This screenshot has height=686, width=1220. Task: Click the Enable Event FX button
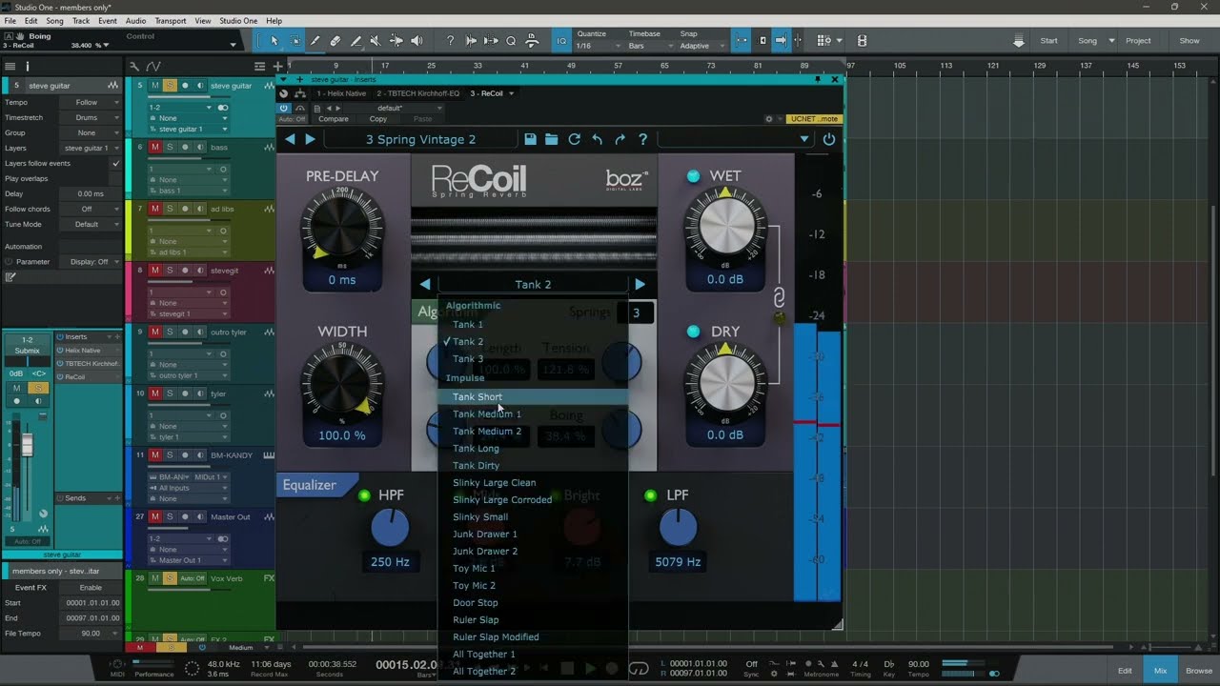[91, 588]
